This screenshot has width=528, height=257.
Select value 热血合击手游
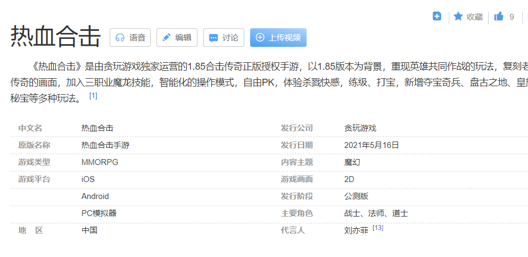pyautogui.click(x=105, y=145)
